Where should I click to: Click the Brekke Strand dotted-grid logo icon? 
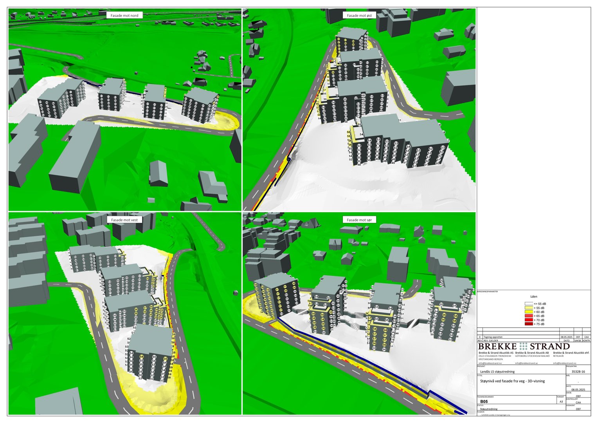pyautogui.click(x=524, y=346)
